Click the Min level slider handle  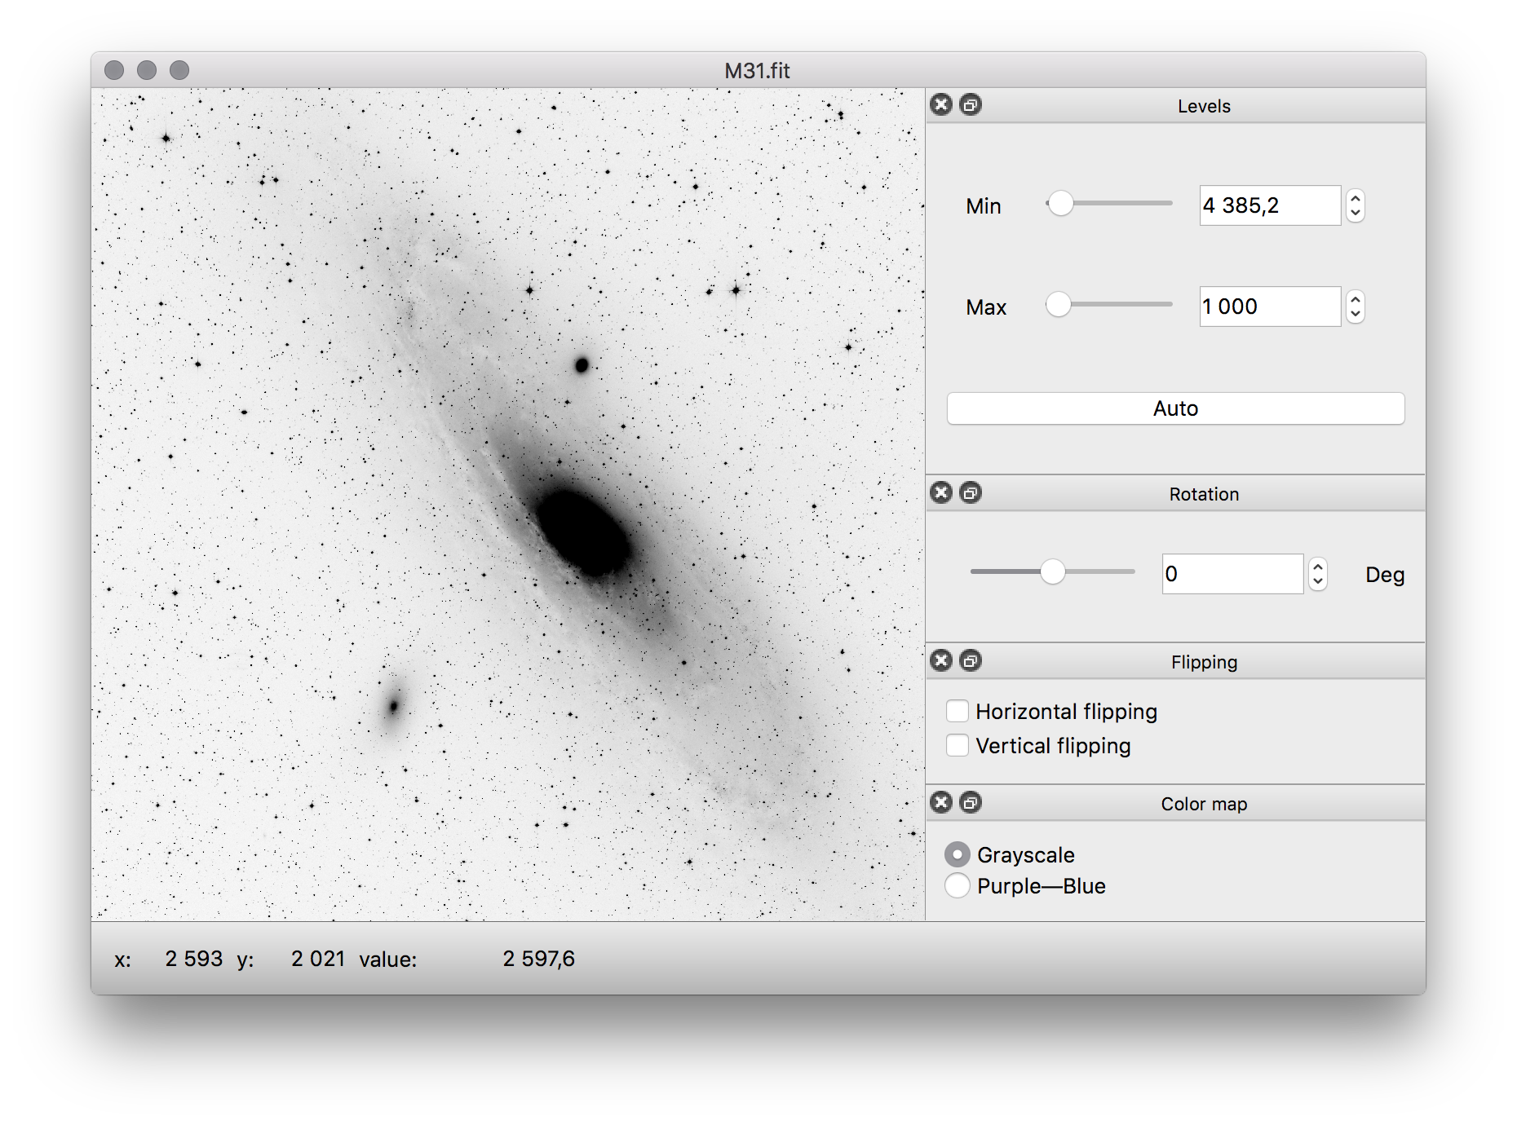[1061, 204]
